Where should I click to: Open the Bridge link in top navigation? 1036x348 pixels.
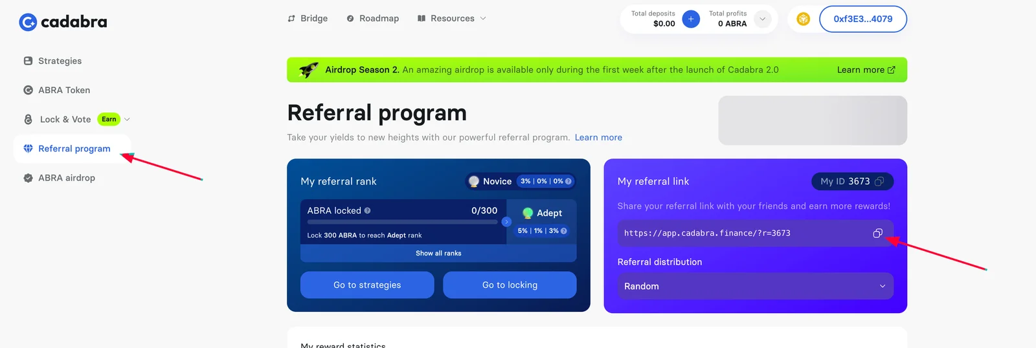point(308,18)
